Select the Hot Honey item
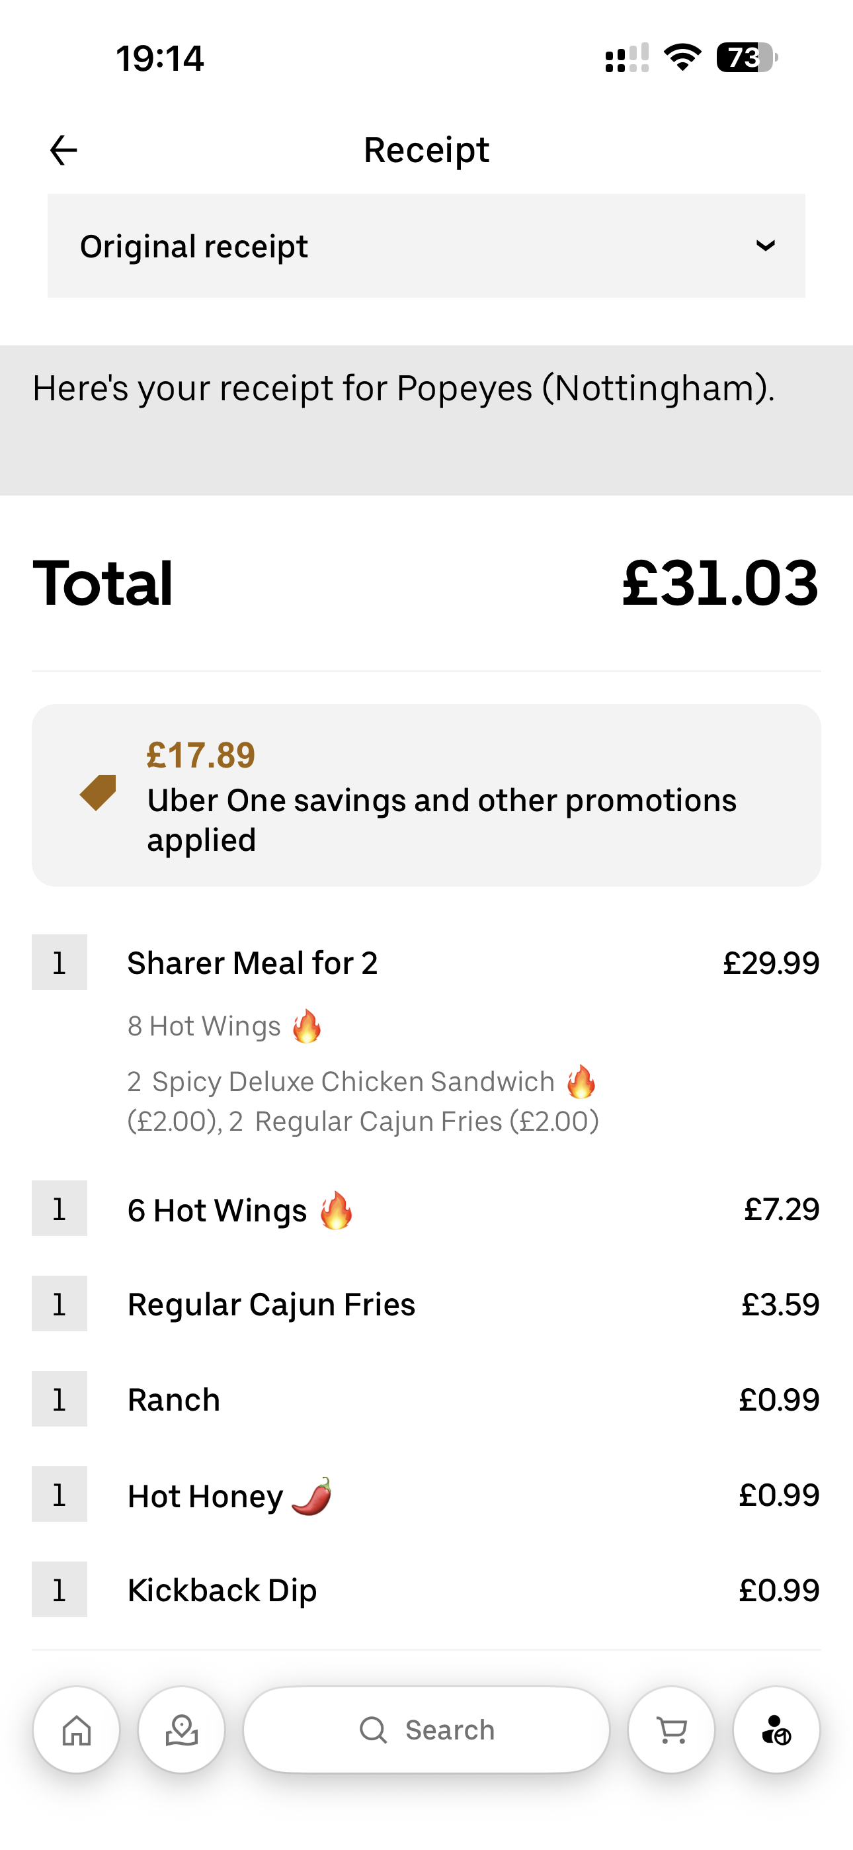This screenshot has height=1850, width=853. pos(206,1496)
